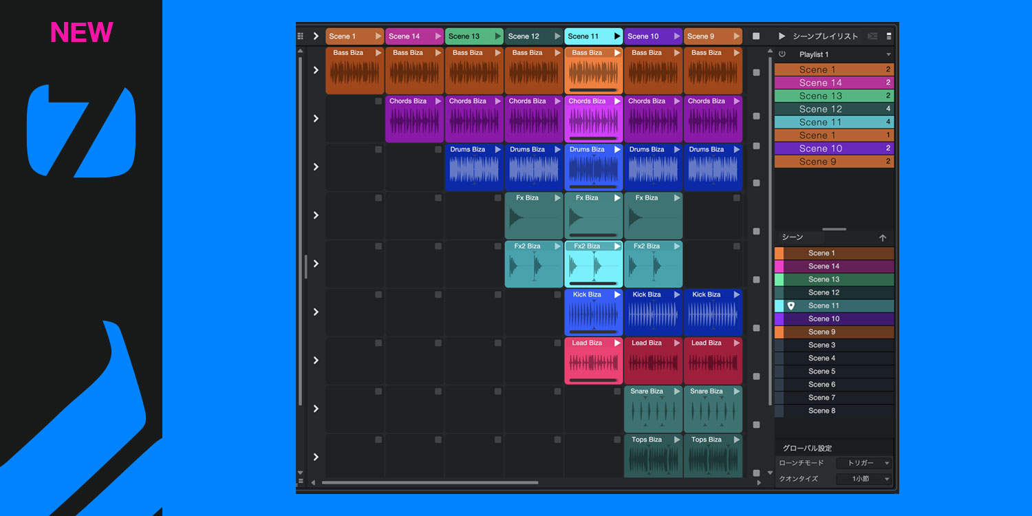Play the scene playlist with the play icon
The image size is (1032, 516).
782,36
